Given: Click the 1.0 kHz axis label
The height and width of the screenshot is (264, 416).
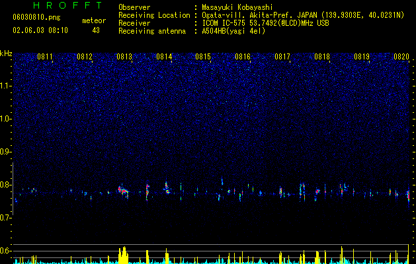Looking at the screenshot, I should click(x=5, y=119).
